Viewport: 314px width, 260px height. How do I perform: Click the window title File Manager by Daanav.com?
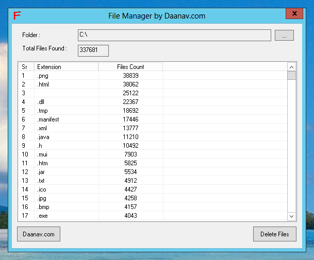(x=157, y=16)
